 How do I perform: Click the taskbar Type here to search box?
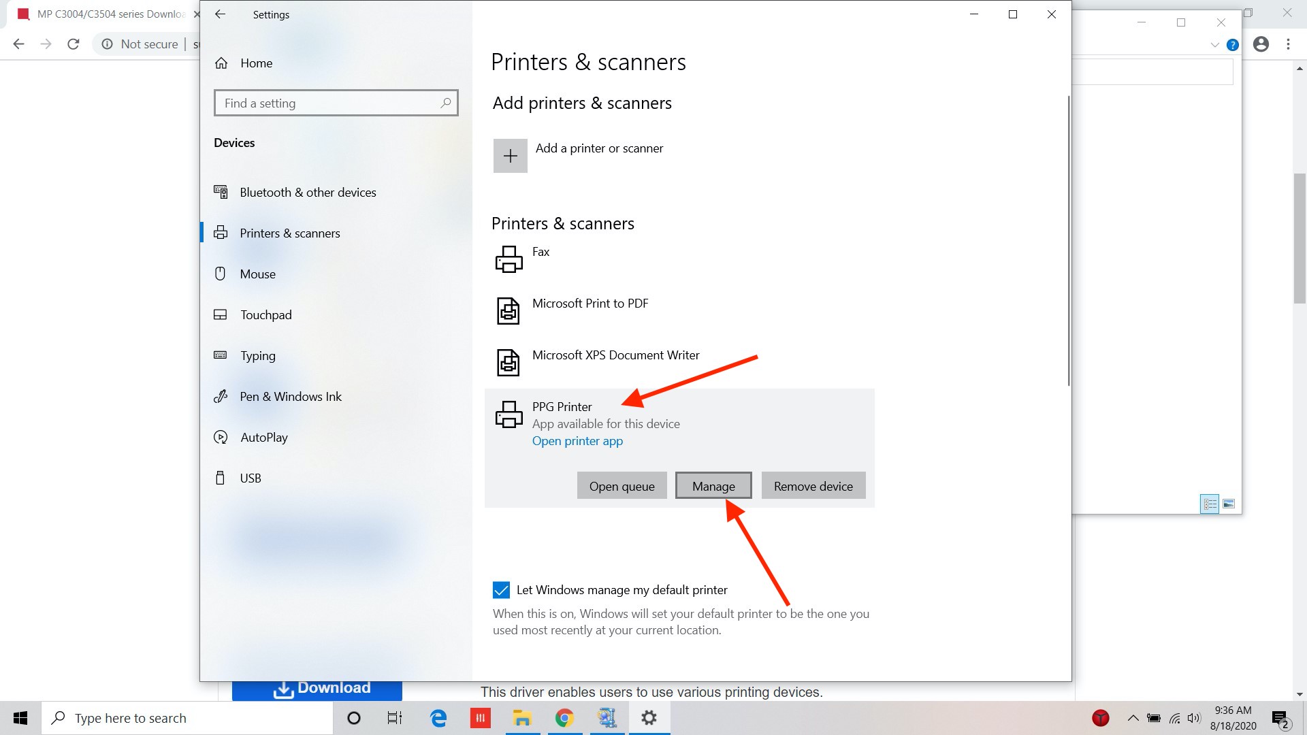(187, 718)
